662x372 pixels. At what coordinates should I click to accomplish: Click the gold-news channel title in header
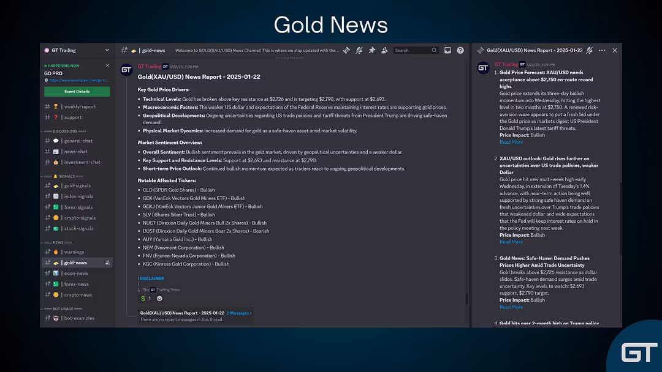(153, 50)
